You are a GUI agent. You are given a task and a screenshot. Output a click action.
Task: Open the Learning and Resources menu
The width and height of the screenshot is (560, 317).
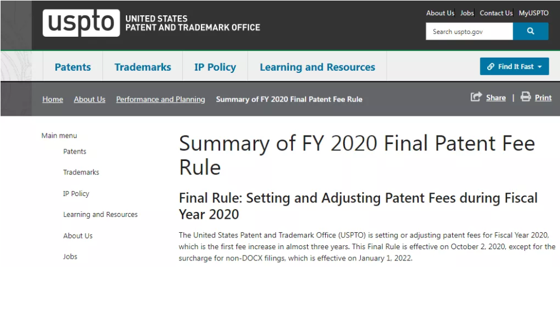317,67
